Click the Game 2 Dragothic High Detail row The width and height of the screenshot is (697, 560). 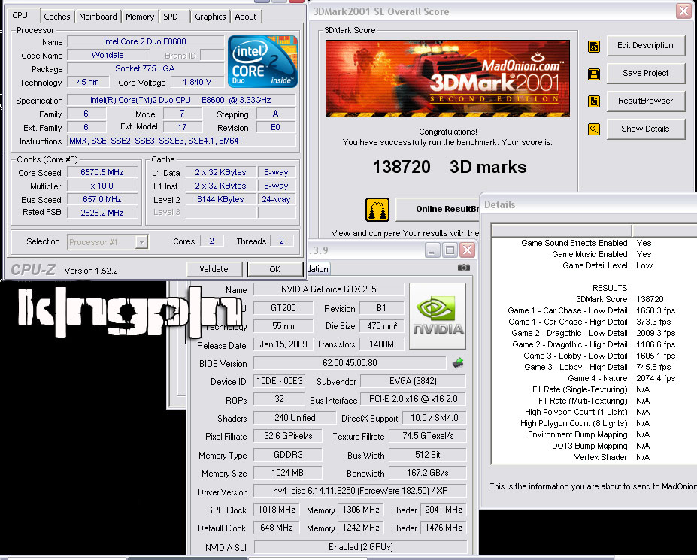click(595, 344)
